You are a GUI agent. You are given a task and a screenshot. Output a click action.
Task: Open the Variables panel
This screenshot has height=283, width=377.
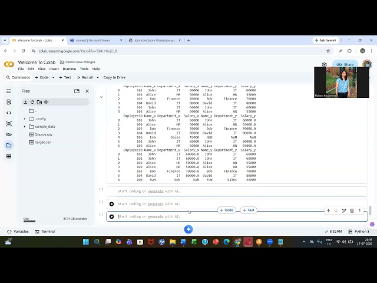click(18, 232)
